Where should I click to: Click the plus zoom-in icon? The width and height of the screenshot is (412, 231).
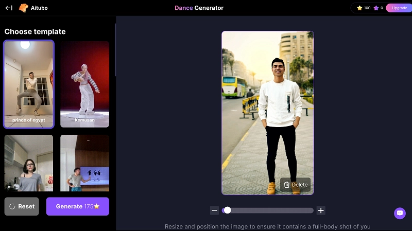click(321, 210)
